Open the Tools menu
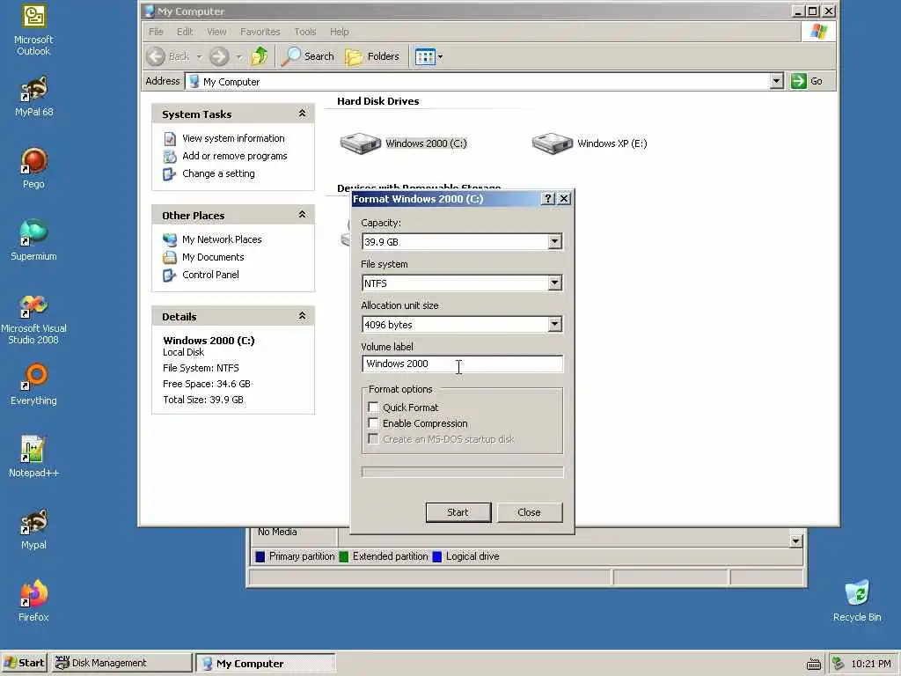The height and width of the screenshot is (676, 901). [305, 32]
